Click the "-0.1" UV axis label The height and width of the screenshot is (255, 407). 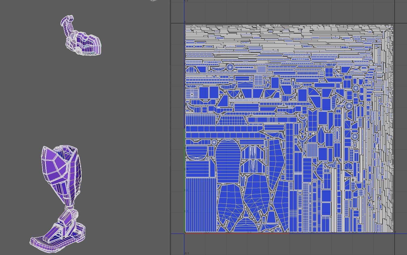[x=187, y=253]
